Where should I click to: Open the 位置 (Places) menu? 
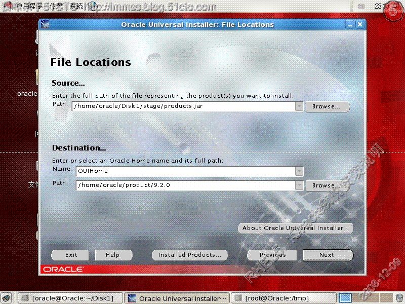[x=56, y=6]
